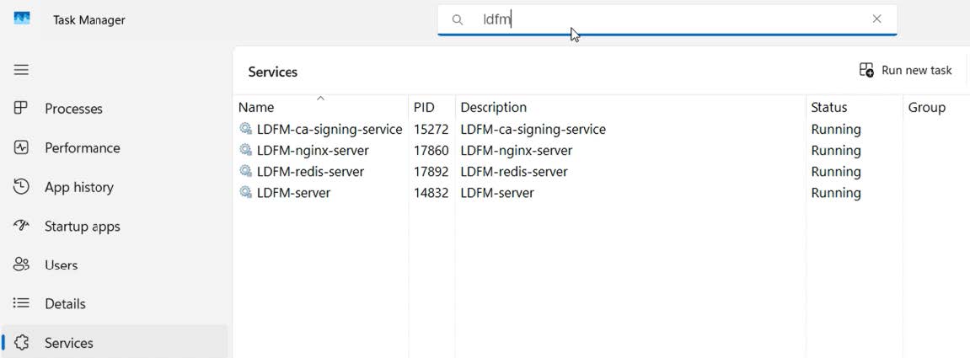
Task: Click the Users people icon
Action: 21,264
